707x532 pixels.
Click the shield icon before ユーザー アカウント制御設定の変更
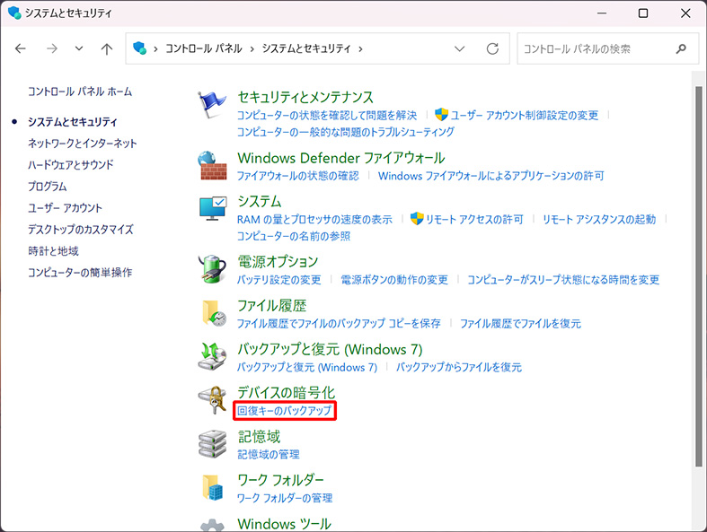tap(441, 115)
